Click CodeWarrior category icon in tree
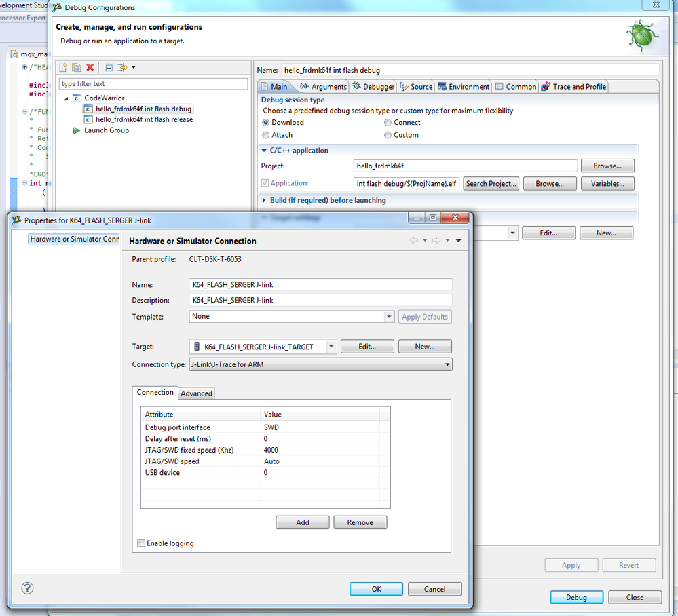The height and width of the screenshot is (616, 678). coord(77,98)
